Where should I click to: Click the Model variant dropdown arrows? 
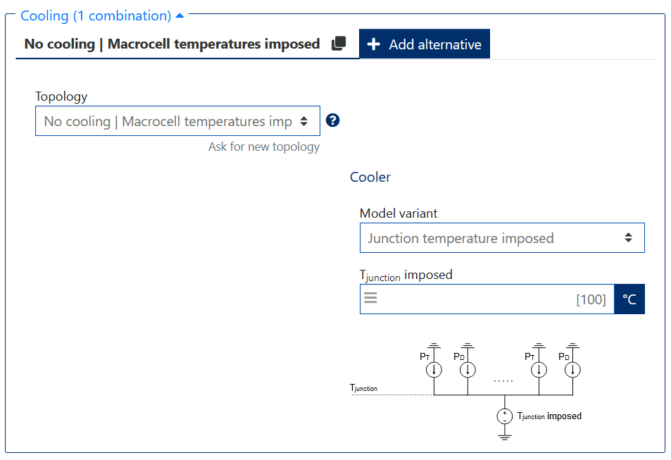pos(629,238)
